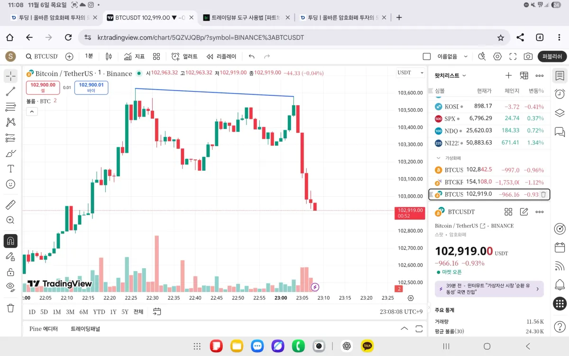Open the object tree layers icon
Screen dimensions: 569x356
[560, 113]
